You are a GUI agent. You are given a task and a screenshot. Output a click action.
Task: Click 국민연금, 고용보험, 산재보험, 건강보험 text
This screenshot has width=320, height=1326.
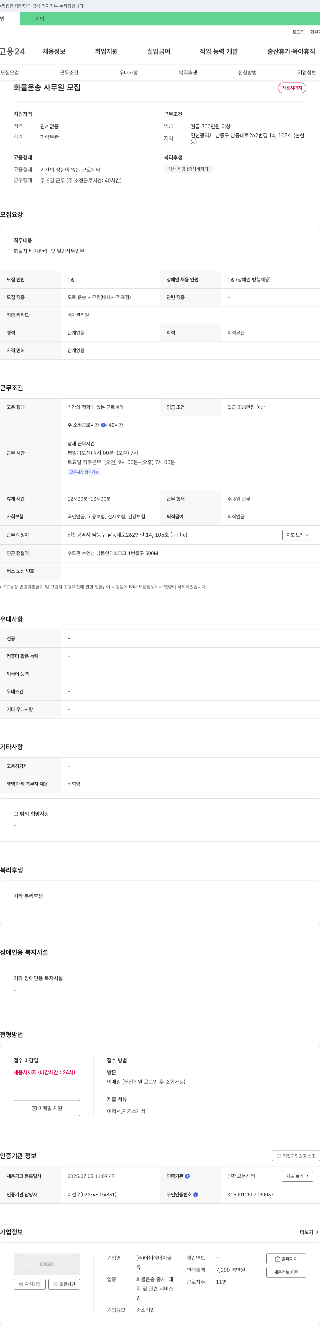[106, 517]
